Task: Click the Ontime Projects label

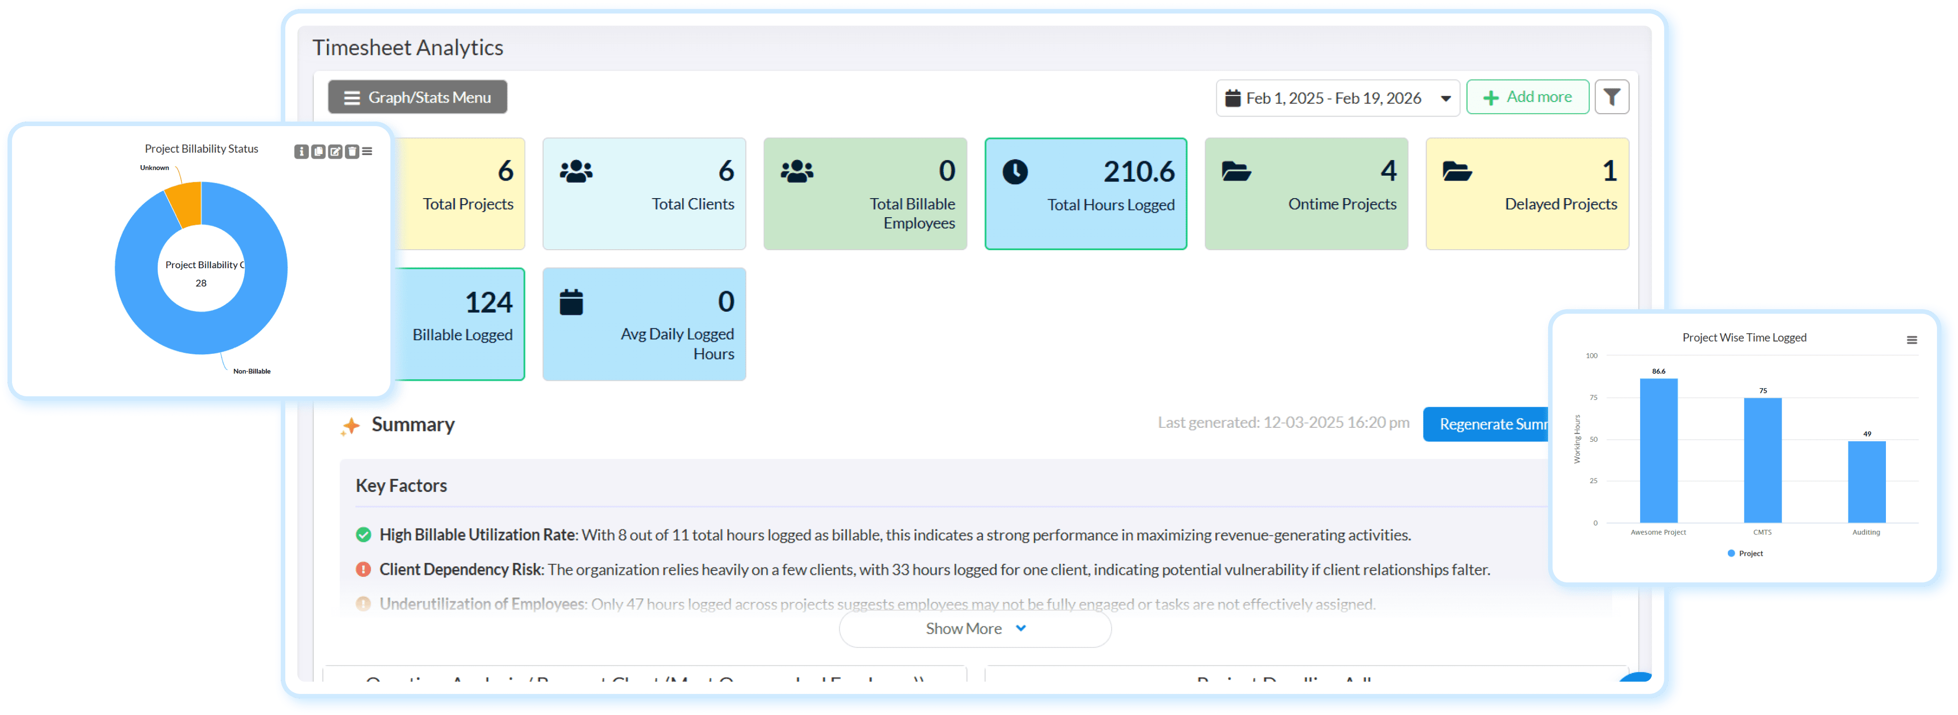Action: click(1341, 205)
